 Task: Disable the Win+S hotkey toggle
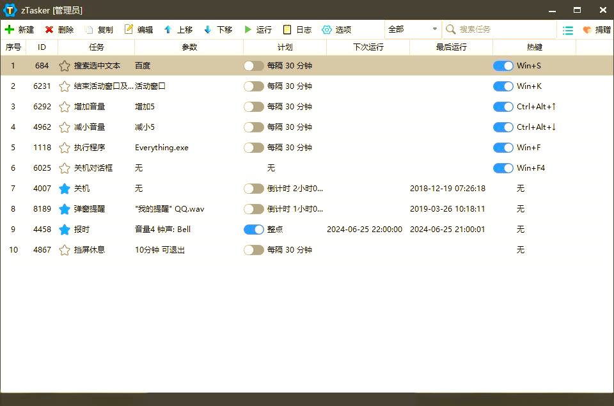(x=503, y=66)
